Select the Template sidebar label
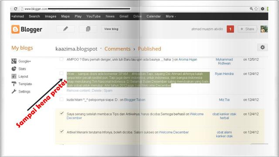 coord(25,84)
